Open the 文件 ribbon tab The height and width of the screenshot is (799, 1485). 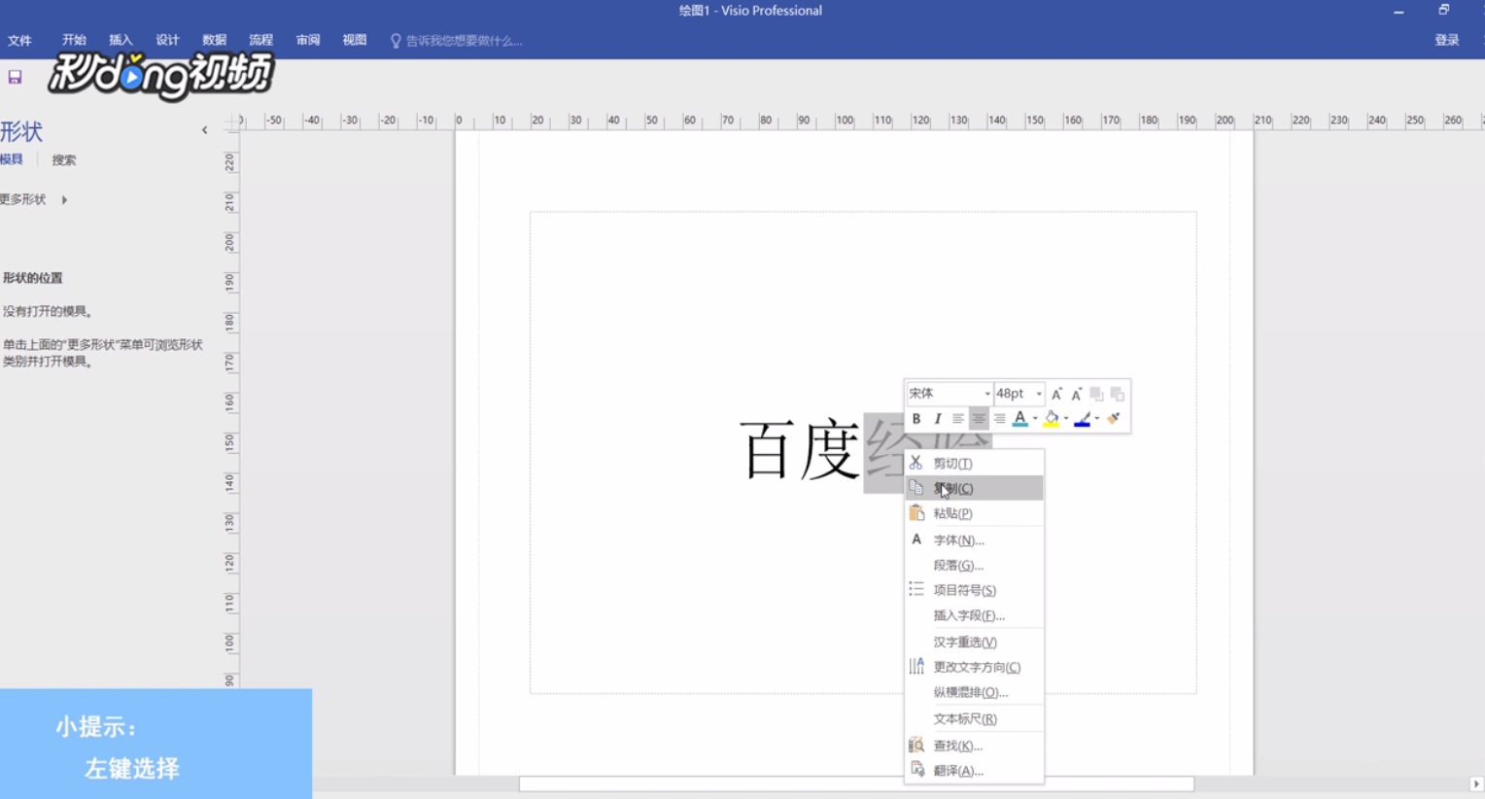pos(19,41)
